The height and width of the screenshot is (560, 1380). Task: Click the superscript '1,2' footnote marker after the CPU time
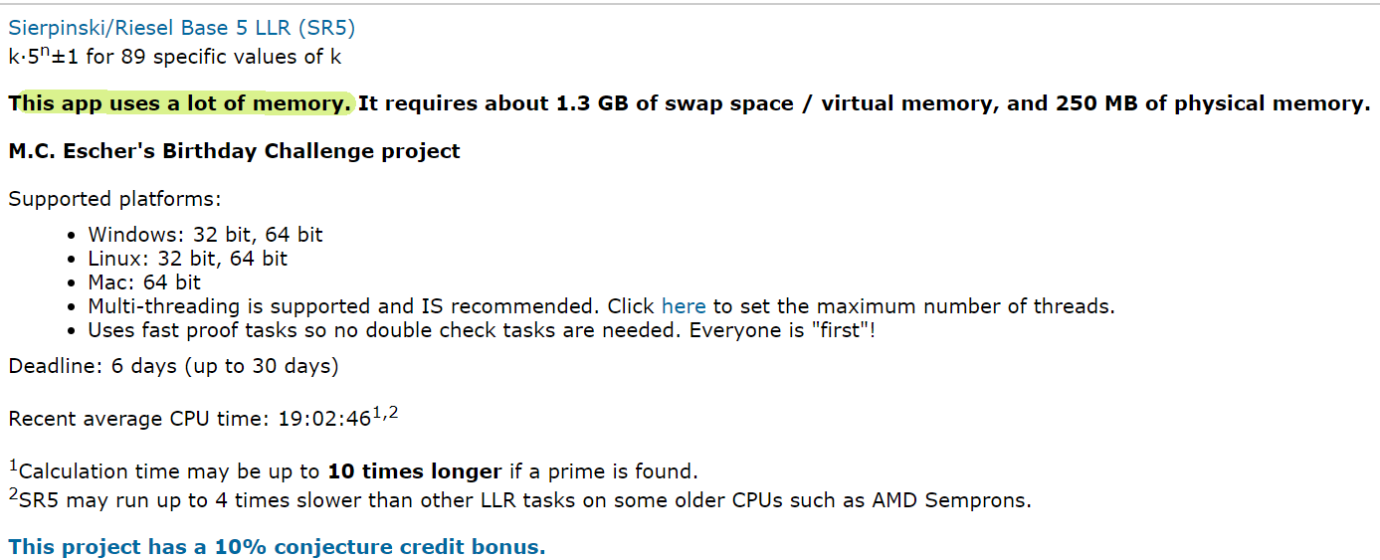click(384, 412)
